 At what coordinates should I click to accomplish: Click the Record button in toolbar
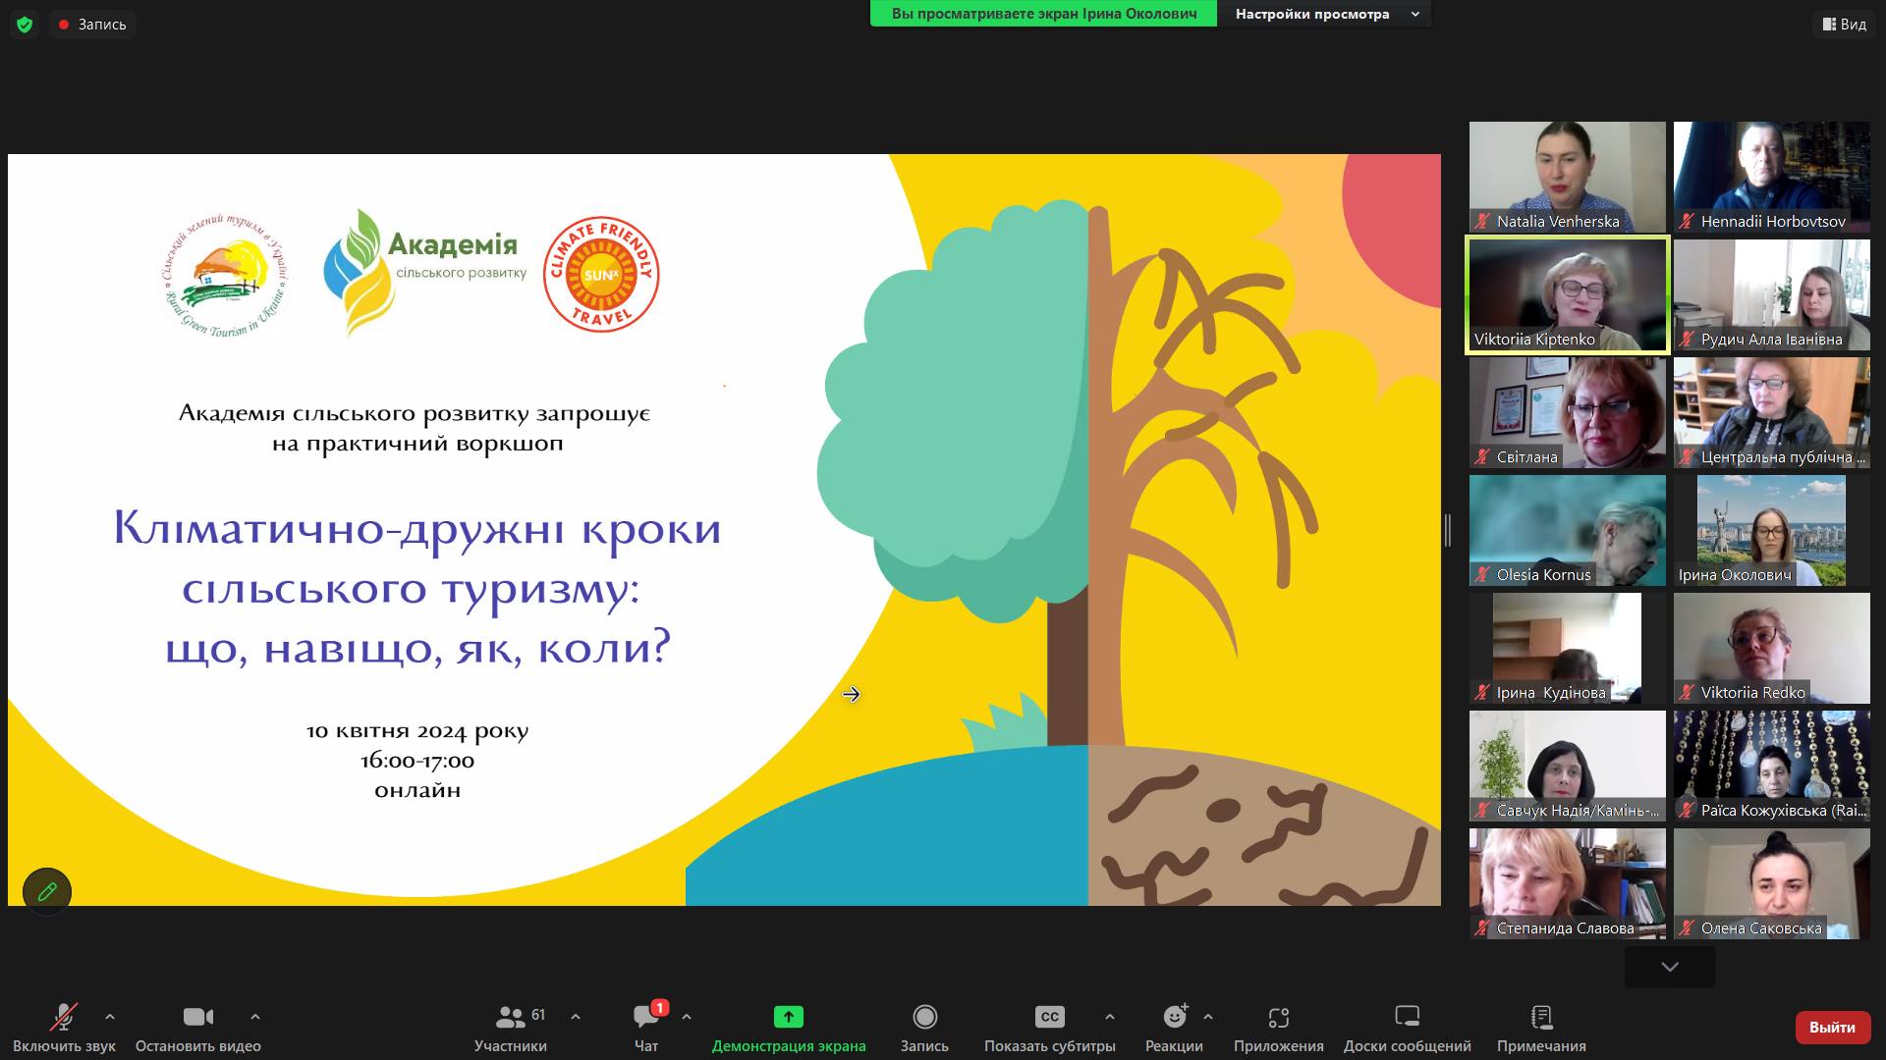tap(924, 1017)
